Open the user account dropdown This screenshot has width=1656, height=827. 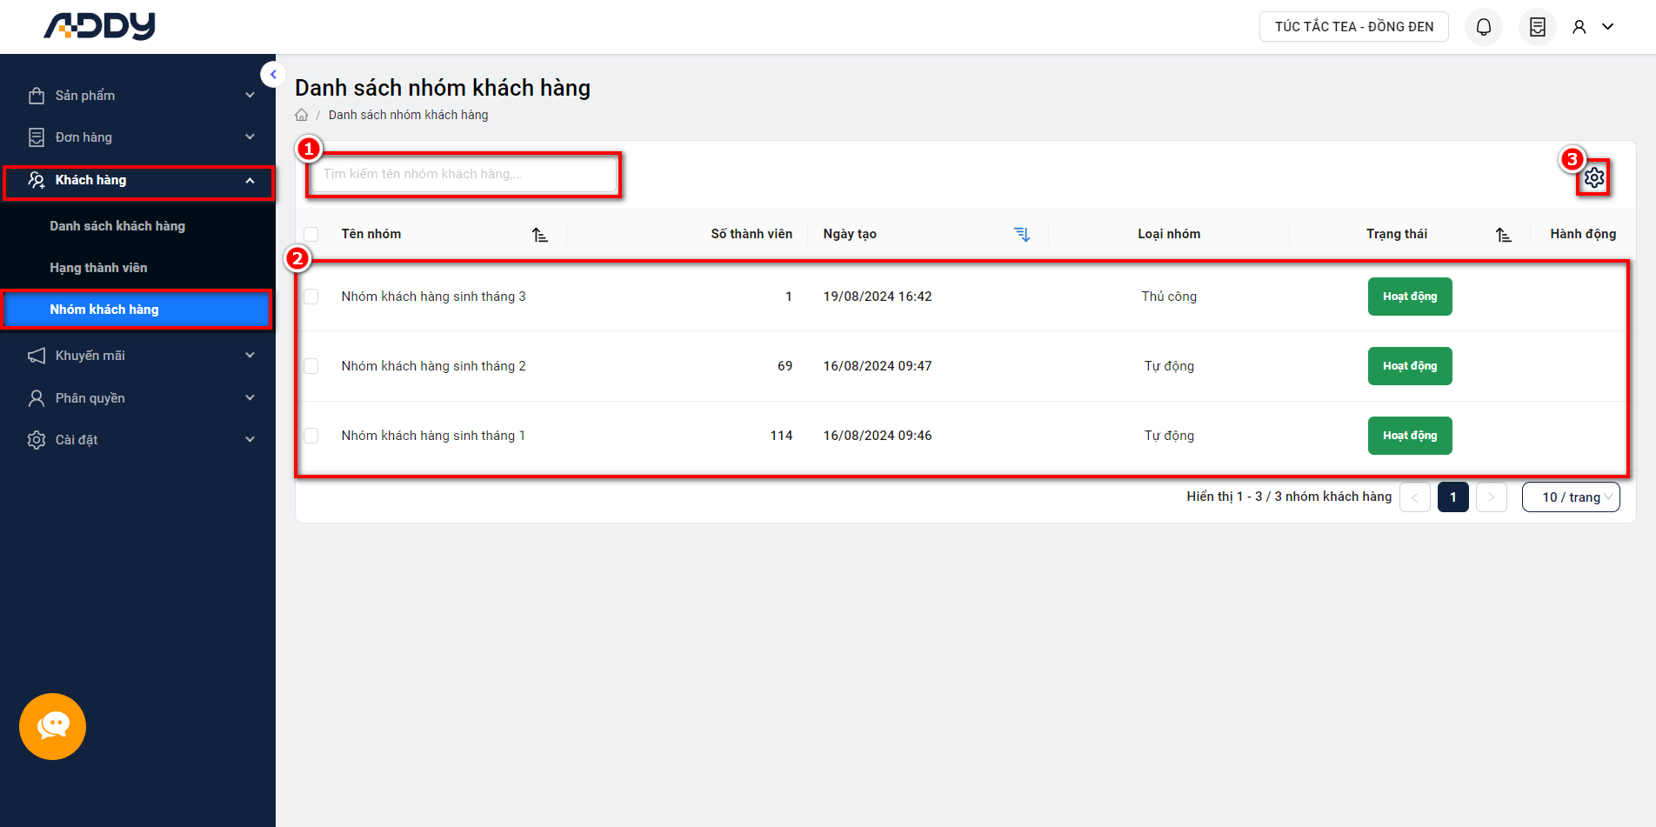[x=1593, y=27]
